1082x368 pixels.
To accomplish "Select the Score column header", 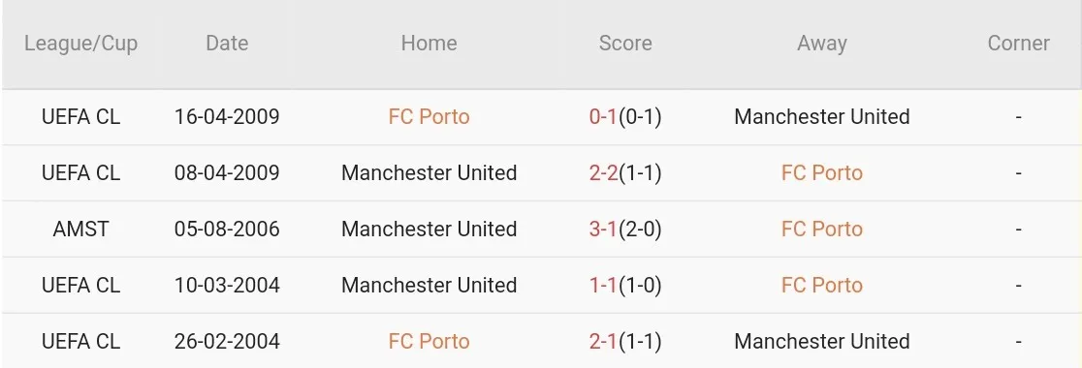I will tap(625, 44).
